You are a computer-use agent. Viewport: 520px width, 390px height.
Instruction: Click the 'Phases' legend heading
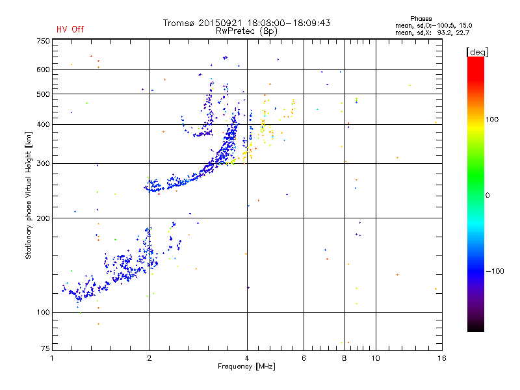(421, 19)
